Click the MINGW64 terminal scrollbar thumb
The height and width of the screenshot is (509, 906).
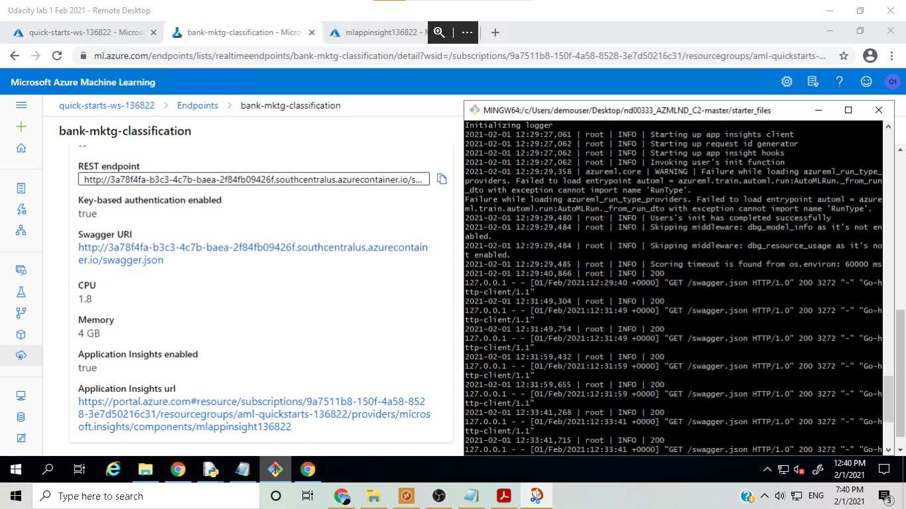(x=888, y=399)
